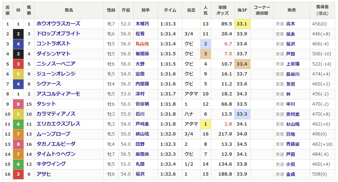Viewport: 338px width, 182px height.
Task: Click green frame 6 cell beside エリカエクスプレス
Action: pyautogui.click(x=18, y=124)
